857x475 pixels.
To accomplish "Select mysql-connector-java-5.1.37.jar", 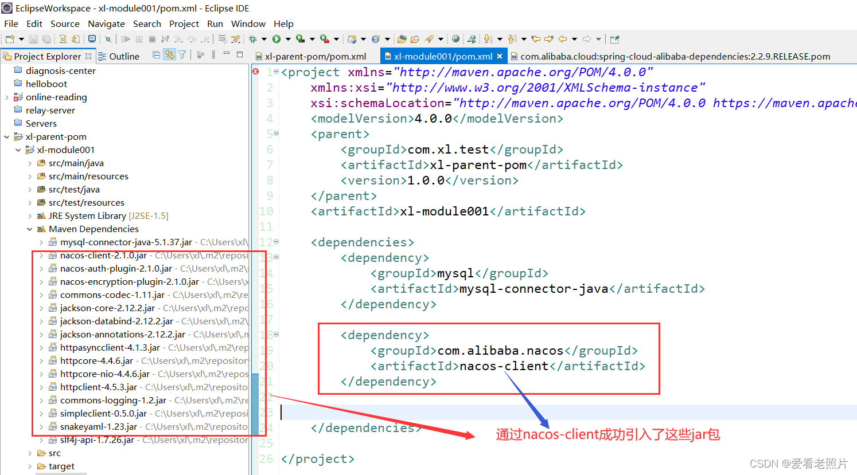I will [126, 242].
